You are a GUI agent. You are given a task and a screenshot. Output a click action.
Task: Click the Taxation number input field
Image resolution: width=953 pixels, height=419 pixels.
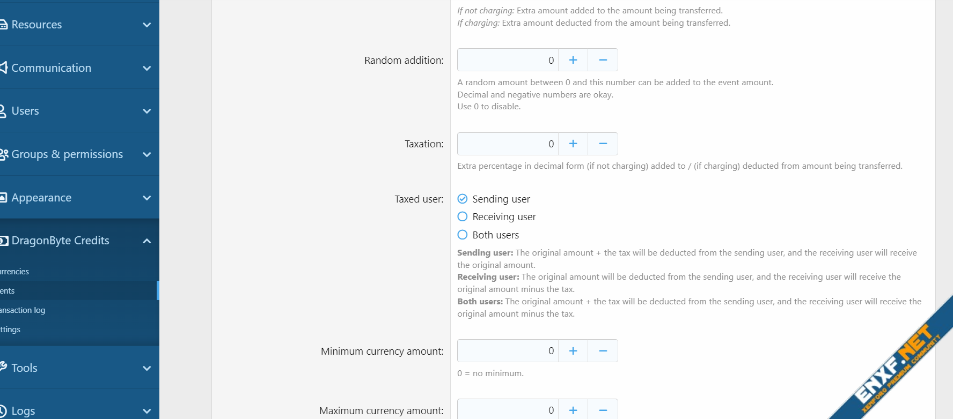tap(508, 144)
